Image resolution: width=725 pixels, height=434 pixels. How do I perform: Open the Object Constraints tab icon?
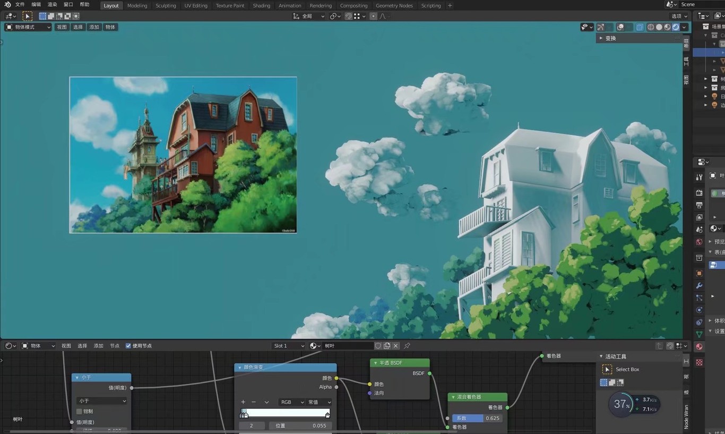[x=699, y=322]
